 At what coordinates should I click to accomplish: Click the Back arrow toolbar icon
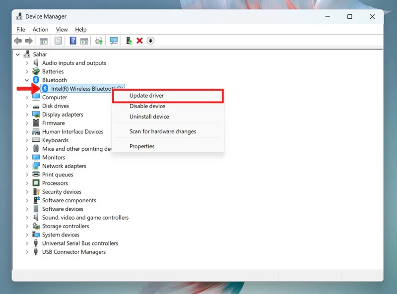(x=18, y=41)
